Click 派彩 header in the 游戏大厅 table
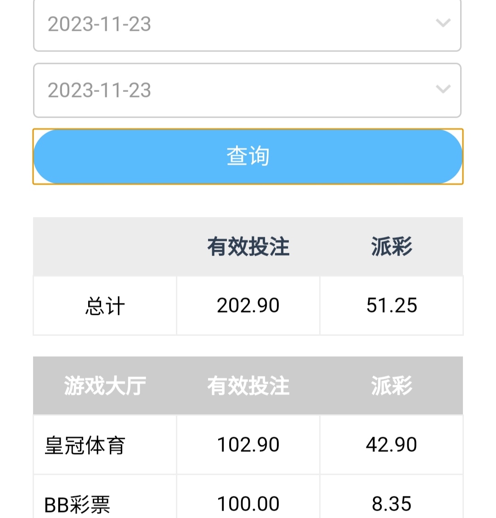 pyautogui.click(x=392, y=386)
